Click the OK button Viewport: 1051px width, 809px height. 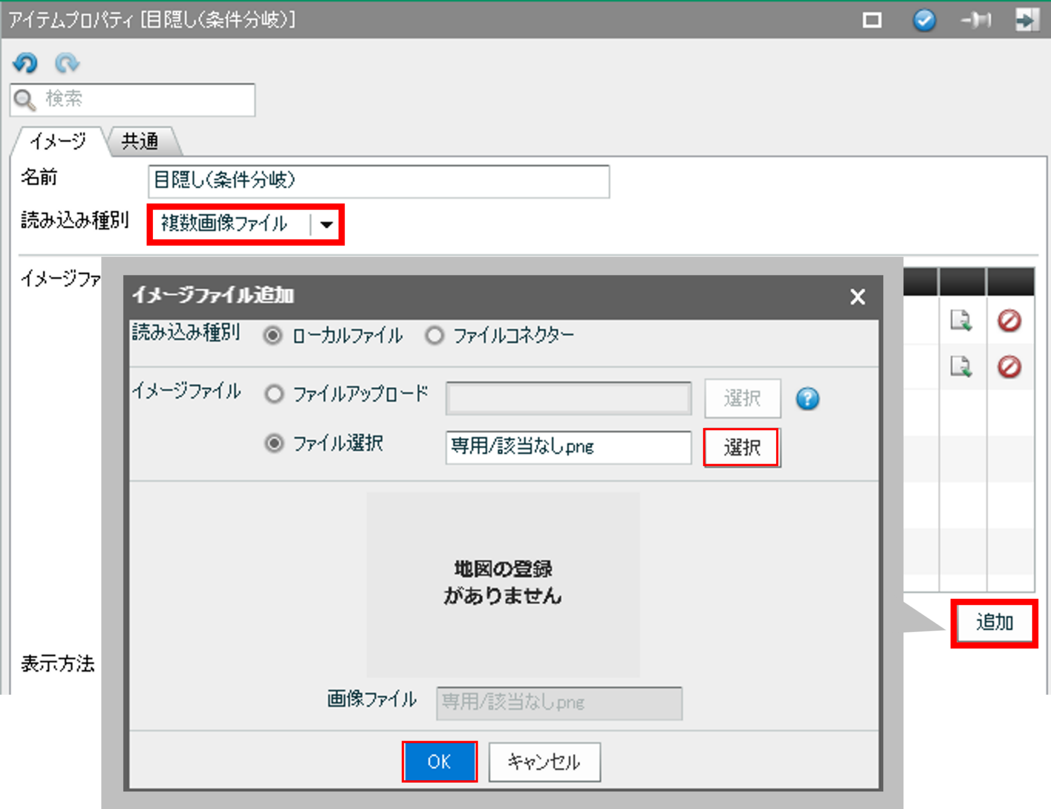pyautogui.click(x=440, y=762)
